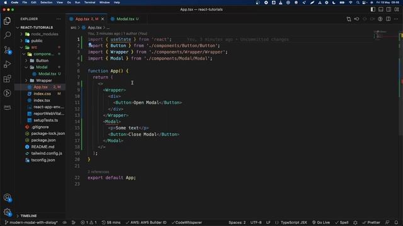Viewport: 403px width, 226px height.
Task: Open the Accounts menu icon
Action: pos(7,197)
